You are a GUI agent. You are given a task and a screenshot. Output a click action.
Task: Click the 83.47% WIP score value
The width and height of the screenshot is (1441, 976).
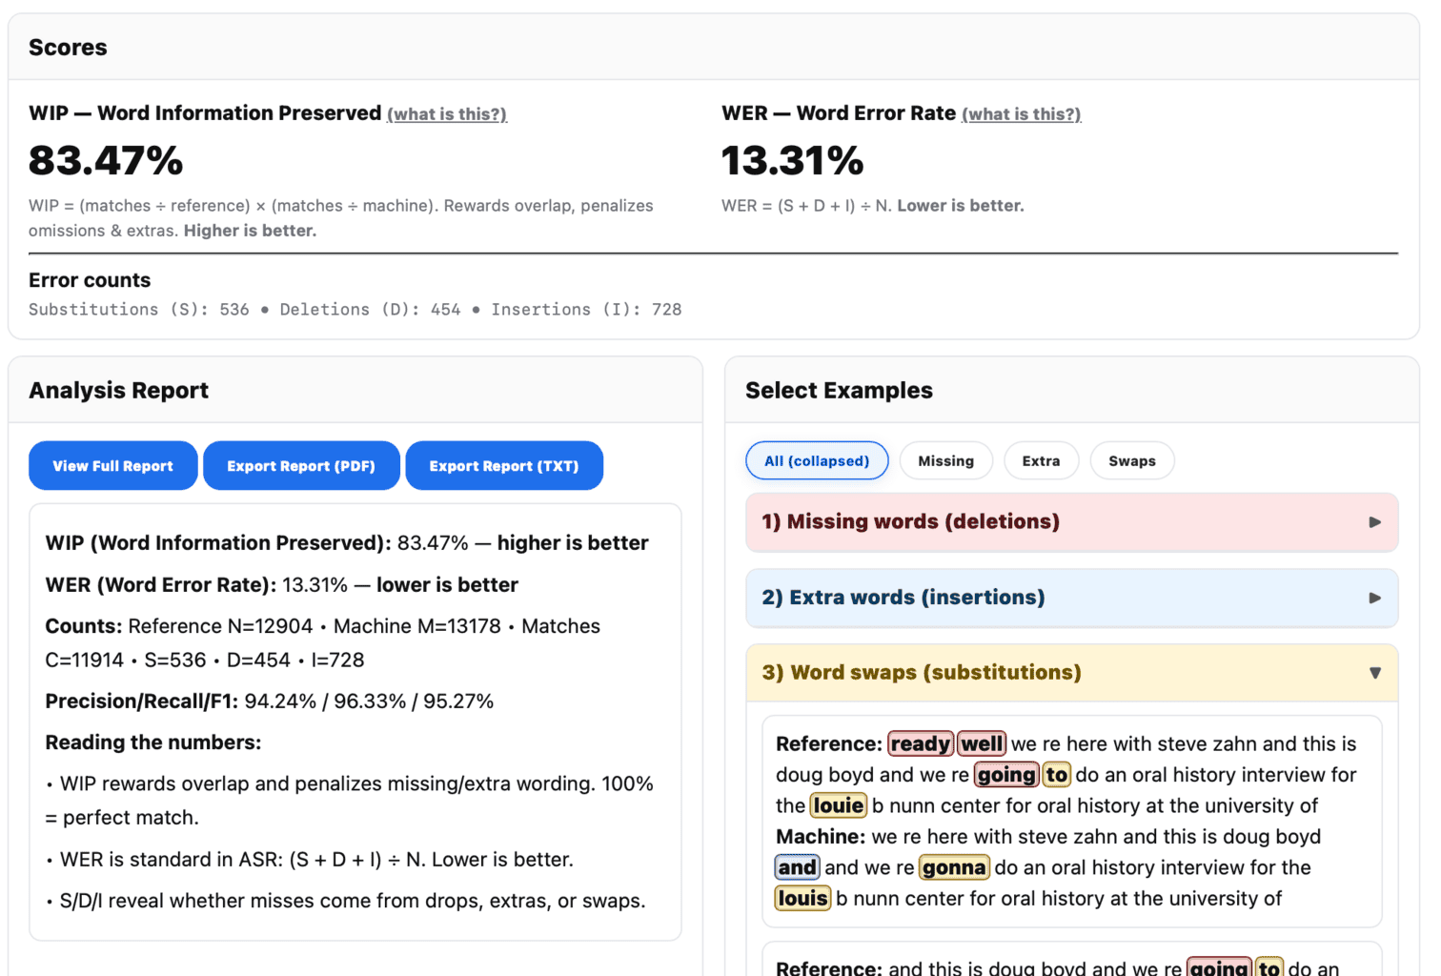(106, 160)
